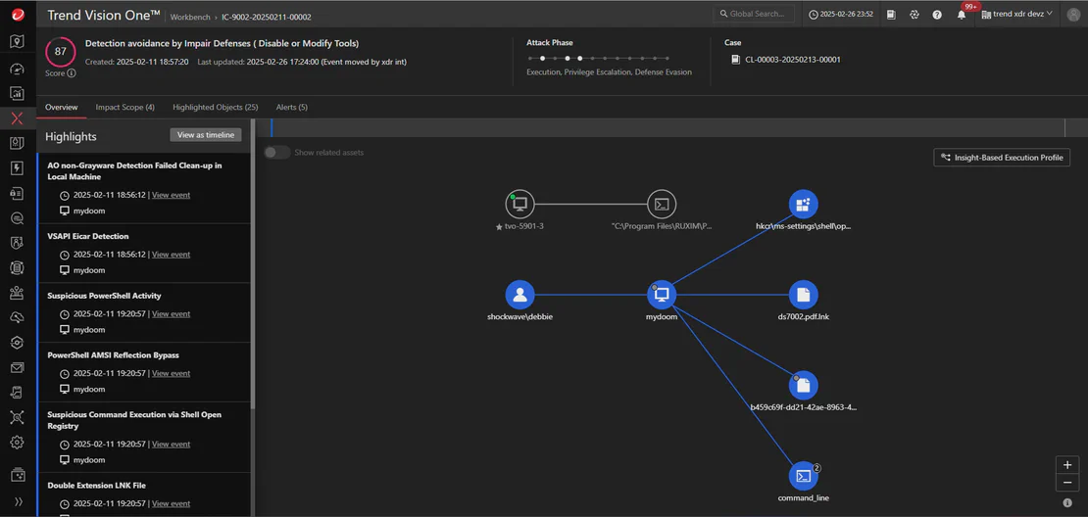Zoom out the graph with minus button
Image resolution: width=1088 pixels, height=517 pixels.
click(1067, 483)
